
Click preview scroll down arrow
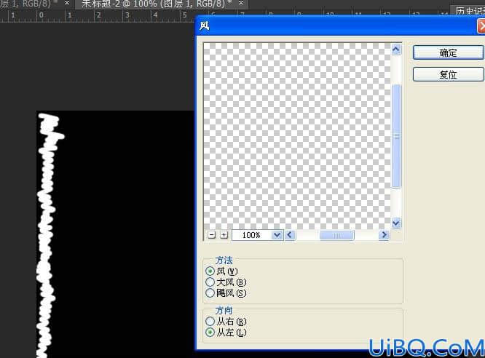(396, 223)
